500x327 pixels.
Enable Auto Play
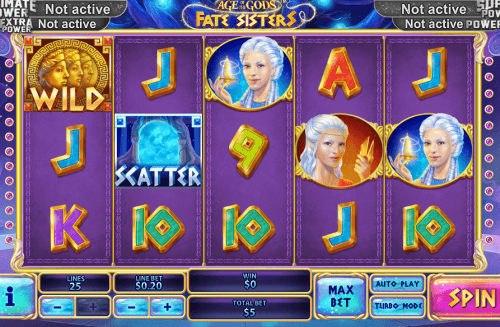397,284
